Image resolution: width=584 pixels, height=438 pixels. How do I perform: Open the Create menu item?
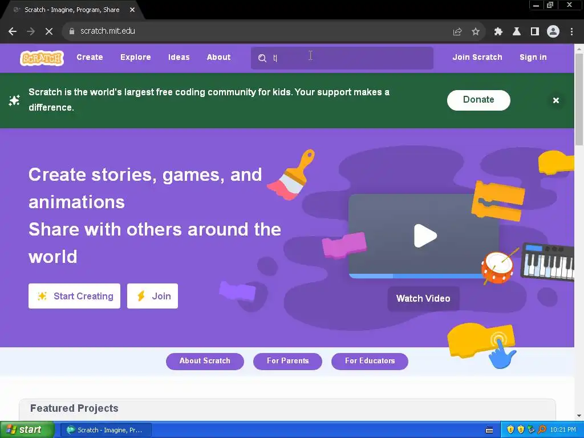click(x=90, y=58)
